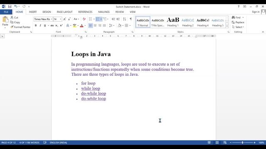Open the FILE tab
Image resolution: width=266 pixels, height=149 pixels.
(x=6, y=12)
